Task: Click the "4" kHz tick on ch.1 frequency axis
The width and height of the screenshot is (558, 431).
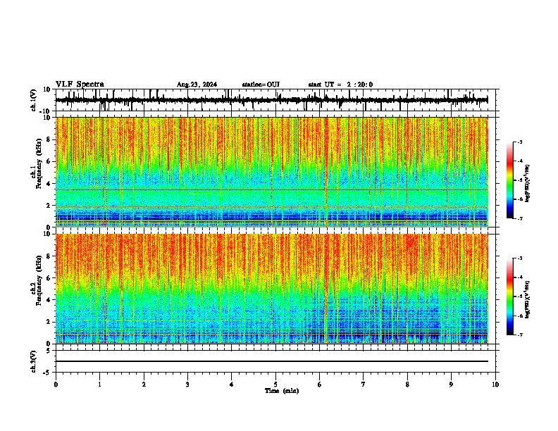Action: click(x=49, y=184)
